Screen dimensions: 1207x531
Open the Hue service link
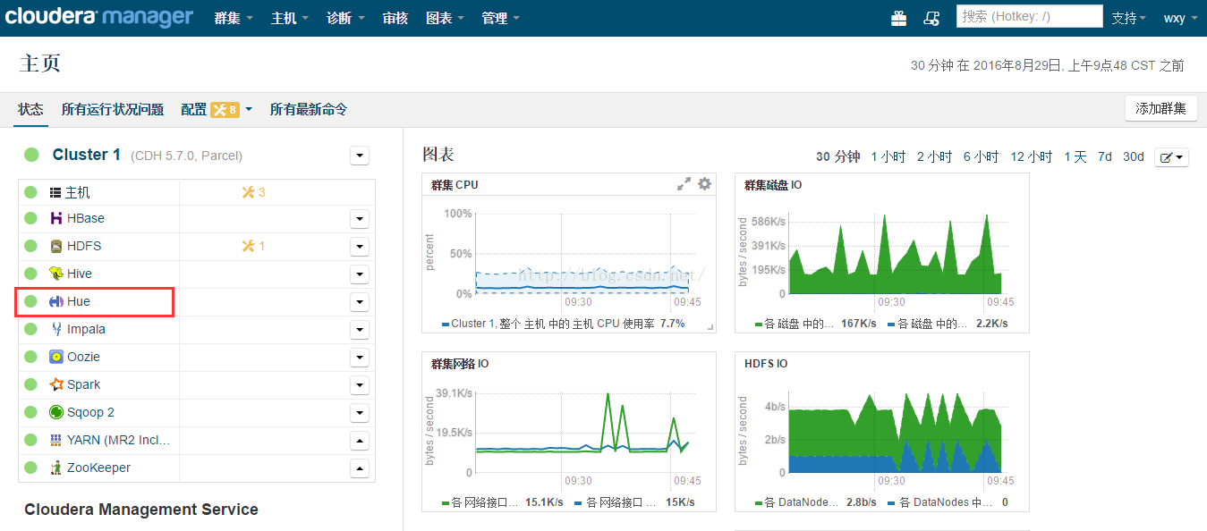click(79, 301)
